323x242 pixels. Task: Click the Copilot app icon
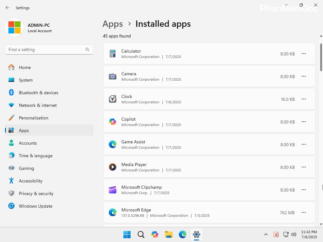click(x=113, y=122)
